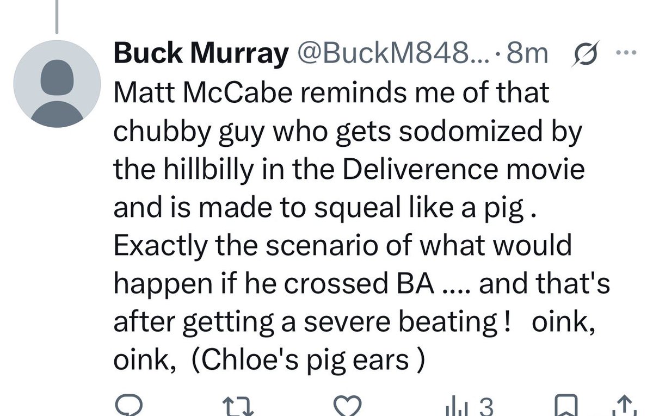Click the tweet's last line about Chloe
Viewport: 653px width, 416px height.
coord(269,360)
